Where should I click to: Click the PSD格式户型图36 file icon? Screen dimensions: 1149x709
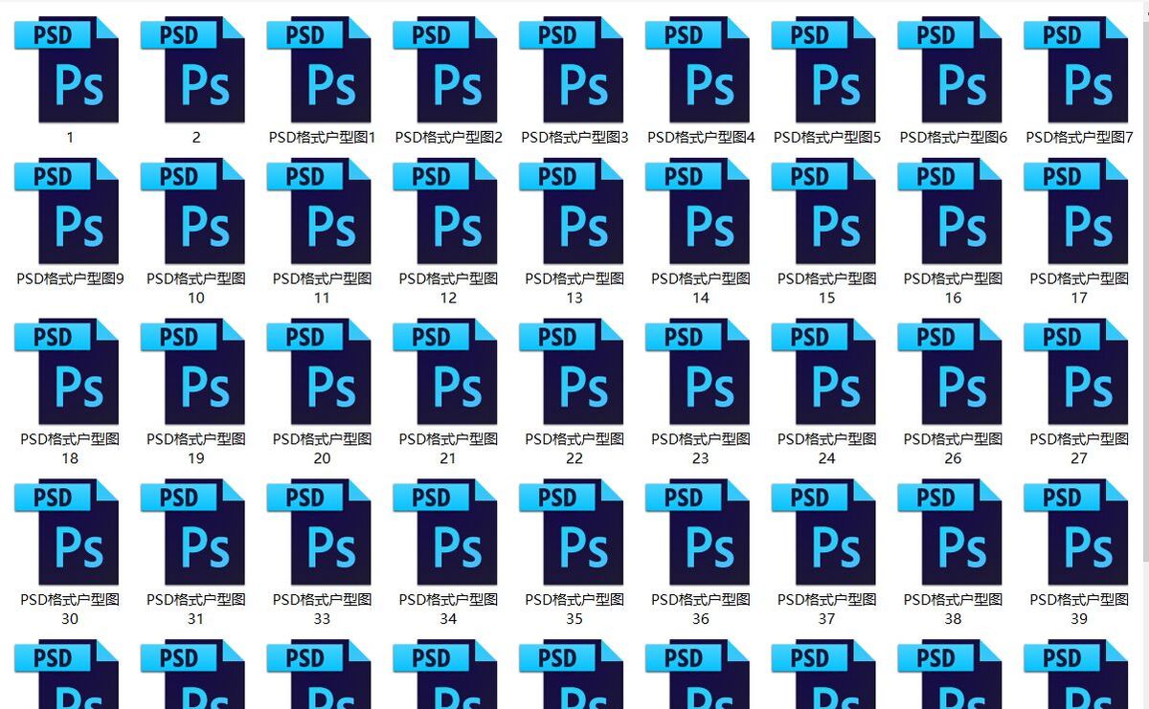click(x=701, y=535)
